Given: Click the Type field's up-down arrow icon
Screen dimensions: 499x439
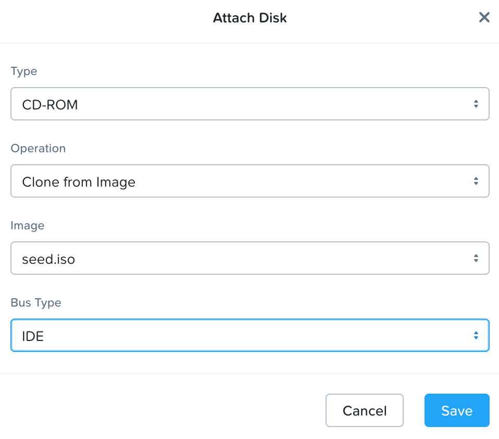Looking at the screenshot, I should click(476, 104).
